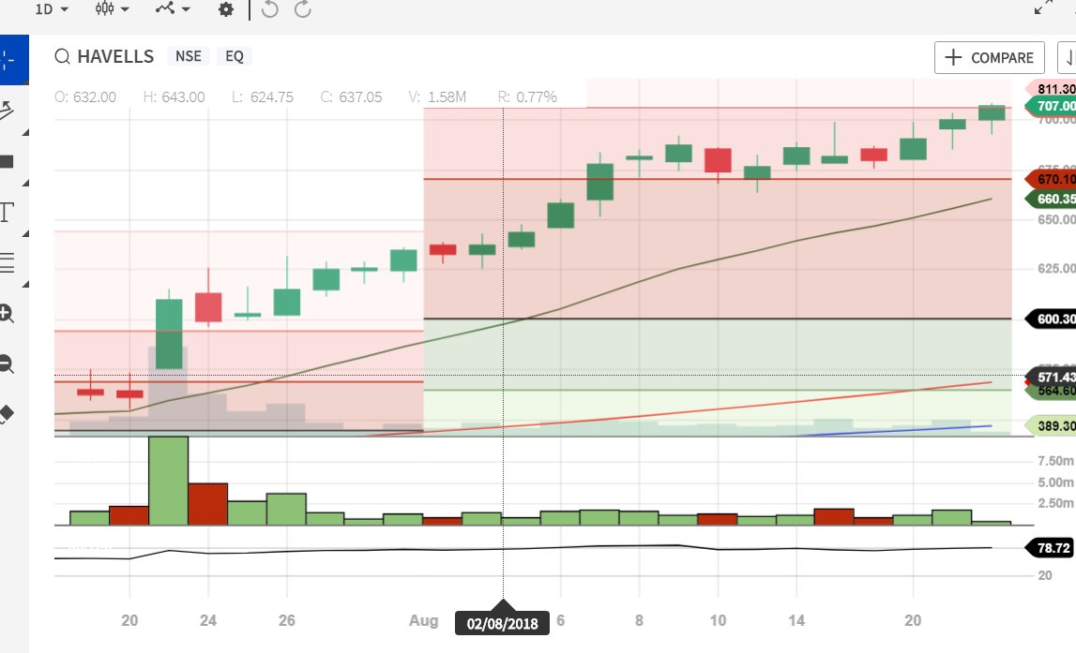
Task: Open the indicators/studies dropdown
Action: click(x=173, y=9)
